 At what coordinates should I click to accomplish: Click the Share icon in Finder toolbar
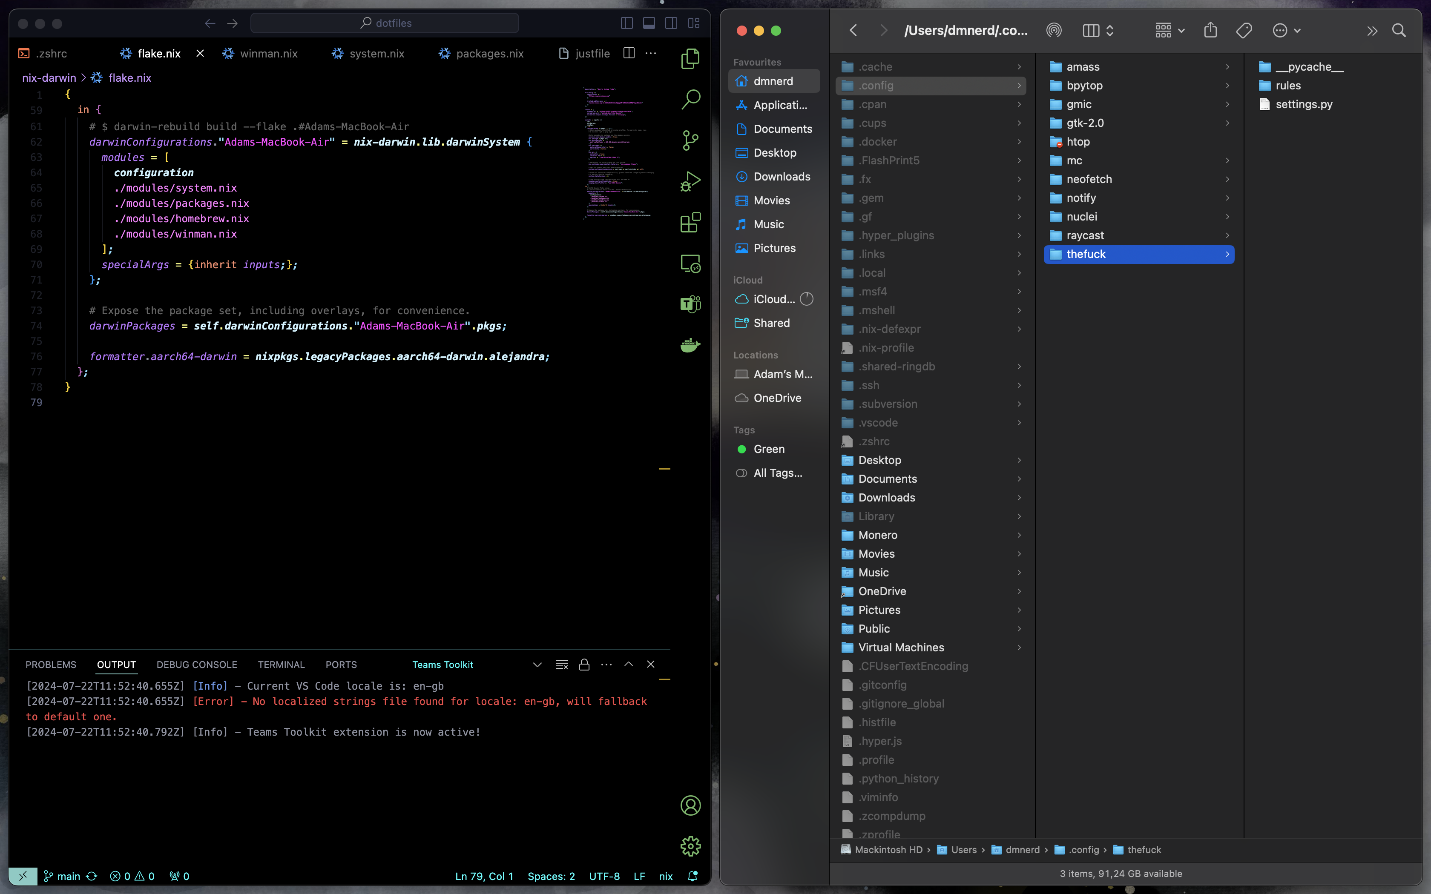click(x=1210, y=30)
